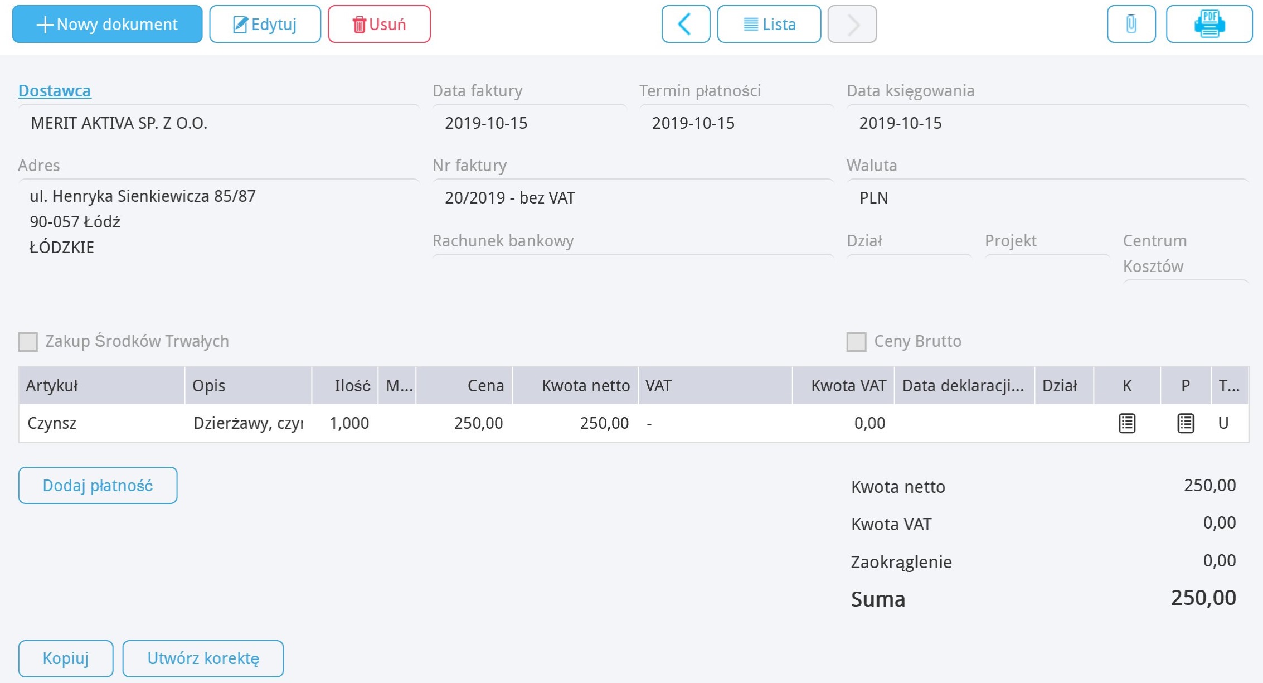The height and width of the screenshot is (683, 1263).
Task: Toggle Zakup Środków Trwałych checkbox
Action: (28, 341)
